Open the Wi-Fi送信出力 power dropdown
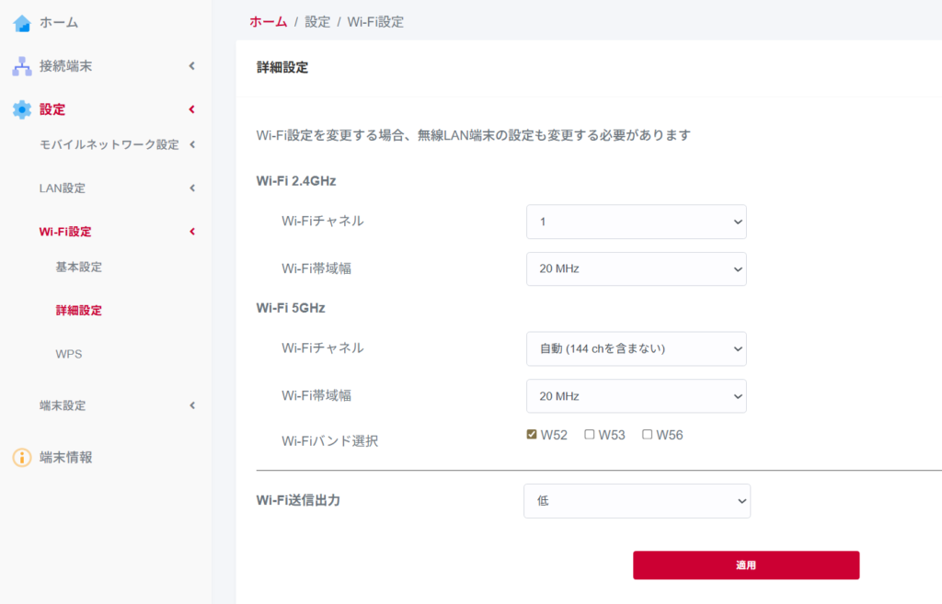The image size is (942, 604). tap(637, 501)
